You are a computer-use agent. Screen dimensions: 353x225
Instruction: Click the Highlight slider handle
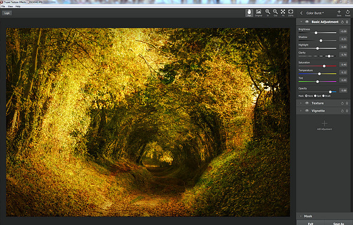coord(318,49)
